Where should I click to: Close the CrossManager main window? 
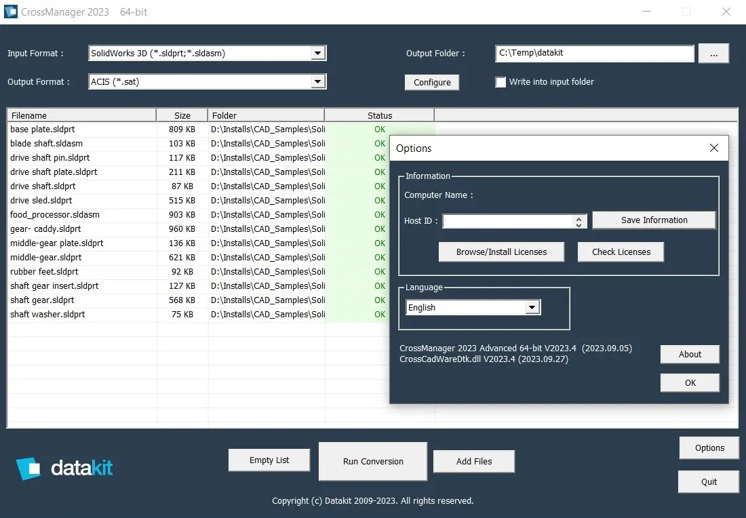click(x=726, y=12)
